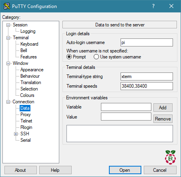Select the Prompt radio button
181x177 pixels.
69,57
